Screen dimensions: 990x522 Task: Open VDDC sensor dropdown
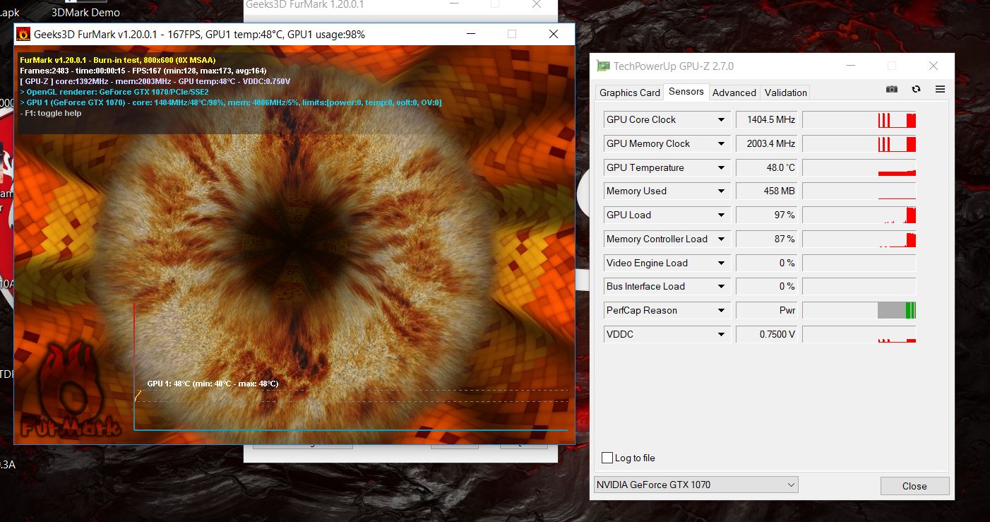point(721,335)
